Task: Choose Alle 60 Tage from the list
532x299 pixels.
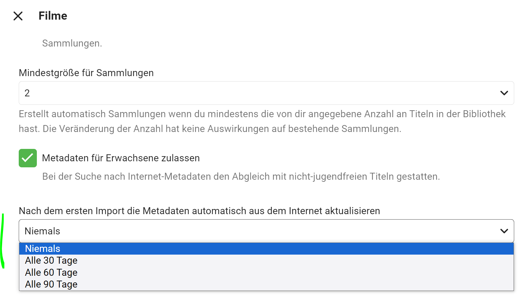Action: tap(51, 272)
